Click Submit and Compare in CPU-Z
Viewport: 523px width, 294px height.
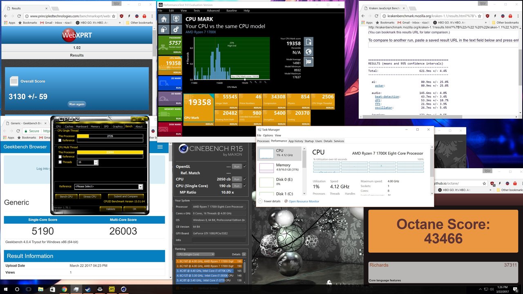click(126, 196)
